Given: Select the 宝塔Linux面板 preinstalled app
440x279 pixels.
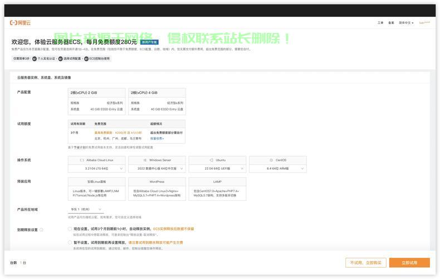Looking at the screenshot, I should [96, 189].
